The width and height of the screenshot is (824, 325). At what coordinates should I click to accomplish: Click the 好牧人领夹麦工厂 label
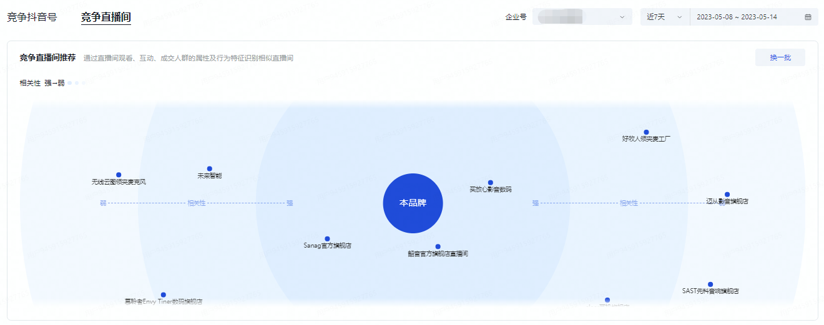pos(646,139)
